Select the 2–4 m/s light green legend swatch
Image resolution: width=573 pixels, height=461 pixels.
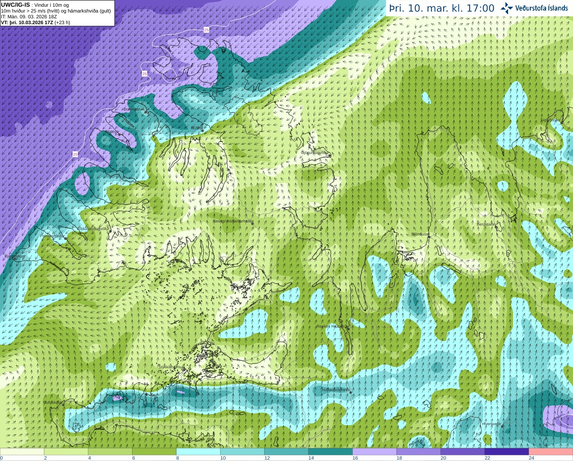coord(66,451)
